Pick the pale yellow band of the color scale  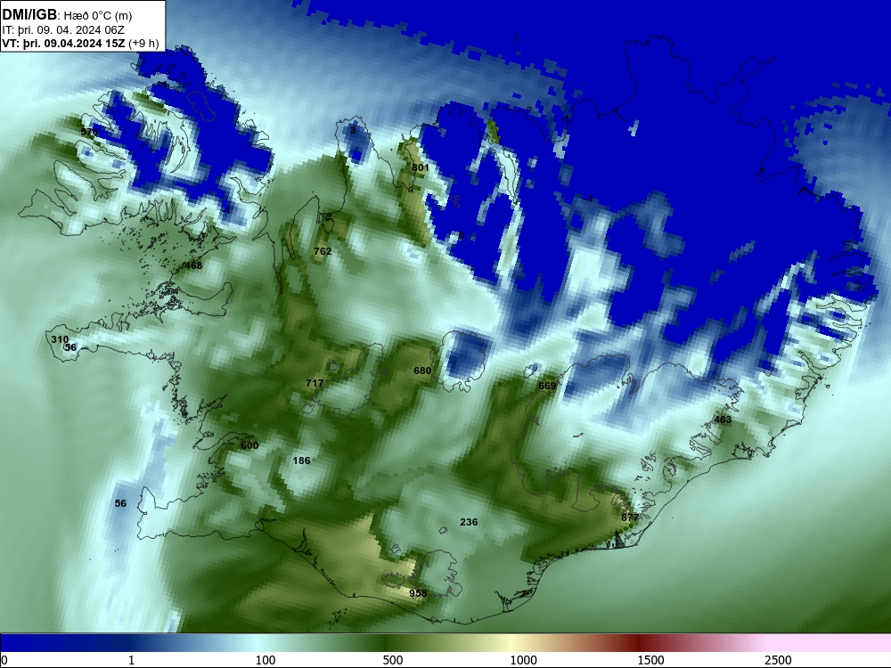point(511,643)
